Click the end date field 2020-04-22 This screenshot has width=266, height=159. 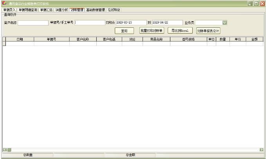pos(167,23)
